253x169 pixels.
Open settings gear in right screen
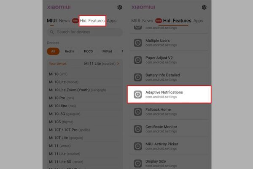(204, 7)
